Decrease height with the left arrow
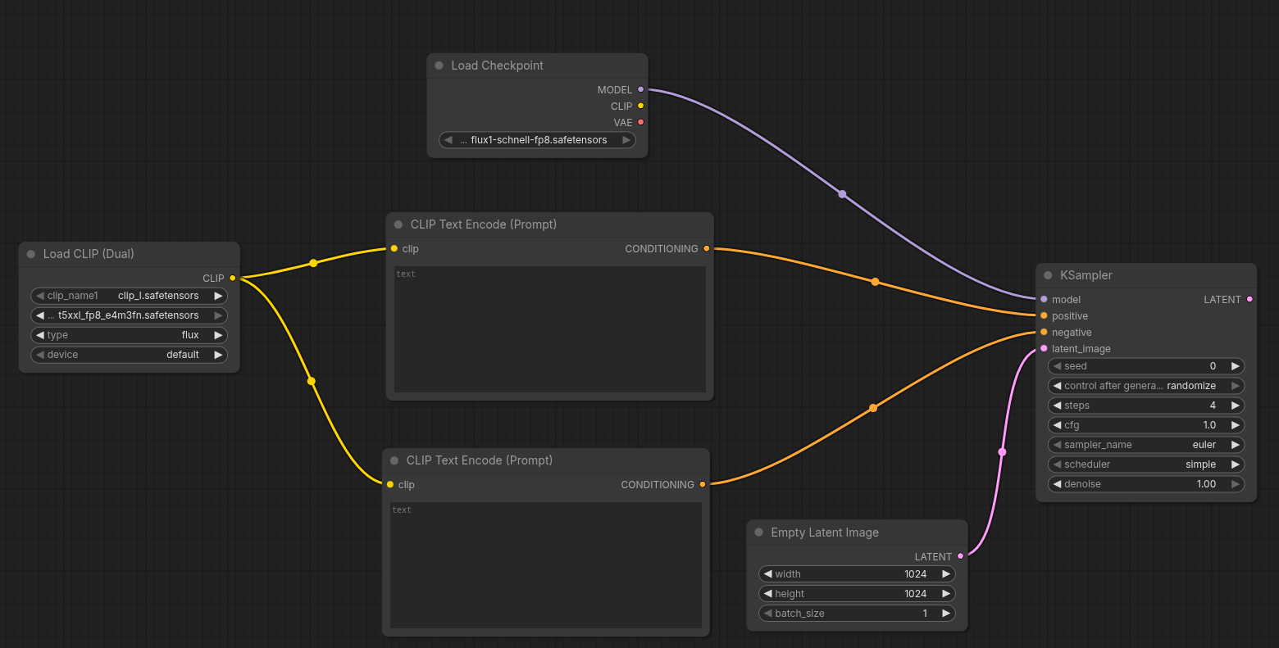The width and height of the screenshot is (1279, 648). (x=768, y=594)
